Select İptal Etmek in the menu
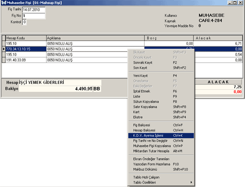 tap(161, 91)
